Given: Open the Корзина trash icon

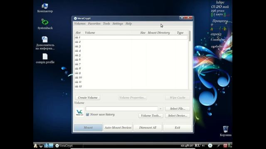Looking at the screenshot, I should pyautogui.click(x=225, y=131).
